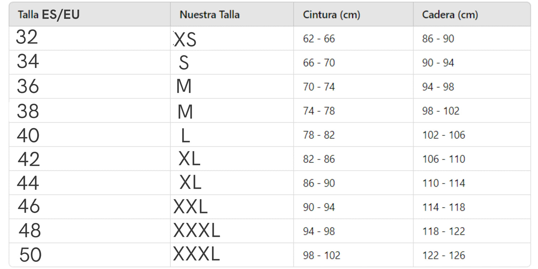
Task: Select the L size cell
Action: pos(185,136)
